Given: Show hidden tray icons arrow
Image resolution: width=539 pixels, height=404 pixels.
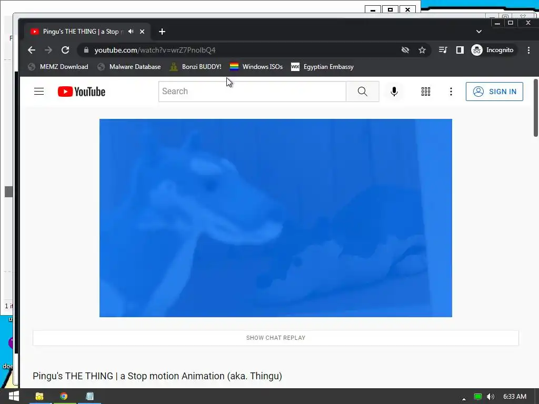Looking at the screenshot, I should tap(464, 399).
